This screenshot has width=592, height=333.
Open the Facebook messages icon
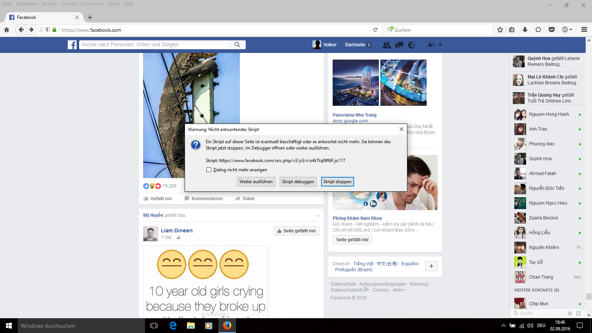click(x=399, y=45)
